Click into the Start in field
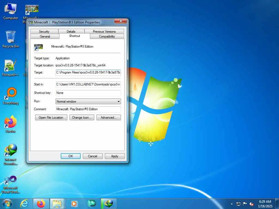279x209 pixels. pyautogui.click(x=88, y=84)
